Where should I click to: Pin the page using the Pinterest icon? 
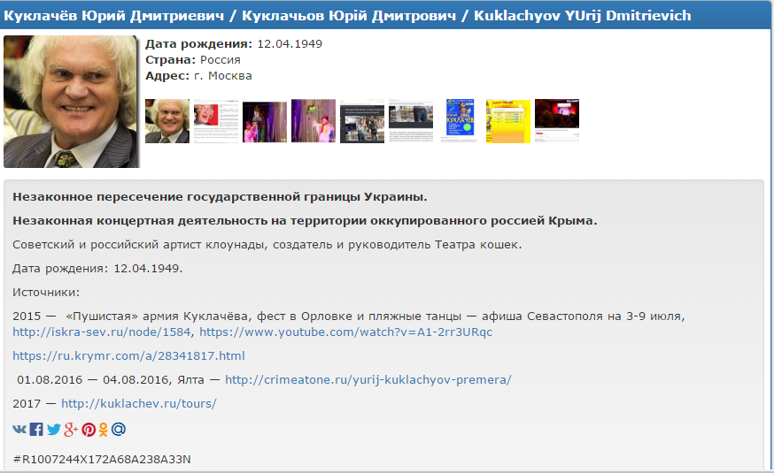point(89,430)
